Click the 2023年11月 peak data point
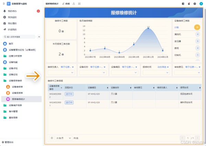 [148, 28]
